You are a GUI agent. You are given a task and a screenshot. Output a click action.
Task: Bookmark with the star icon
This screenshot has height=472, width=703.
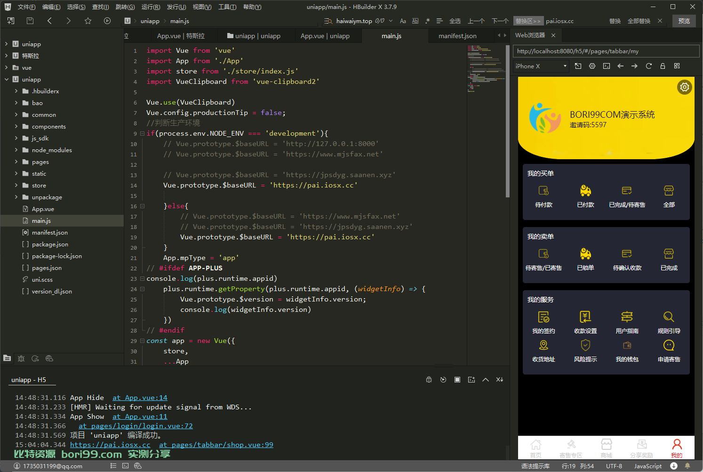click(x=88, y=21)
